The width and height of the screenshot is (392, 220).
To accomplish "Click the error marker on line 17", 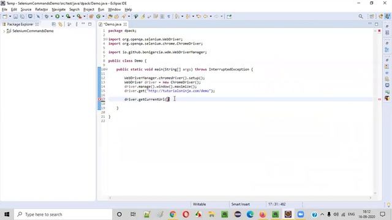I will pos(99,99).
